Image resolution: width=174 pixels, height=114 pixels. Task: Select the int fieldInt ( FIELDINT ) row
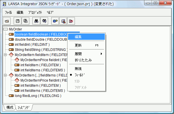click(32, 45)
